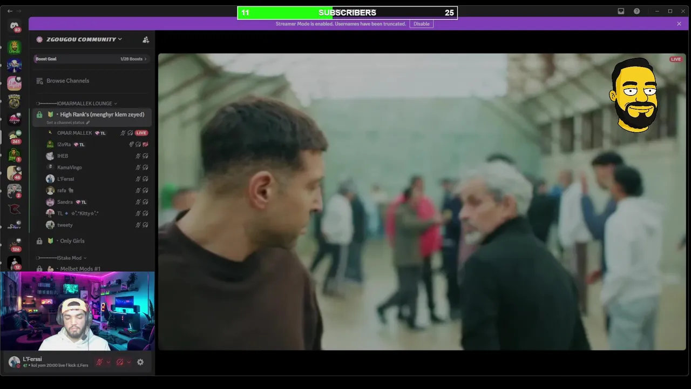The height and width of the screenshot is (389, 691).
Task: Click the Boost Goal progress bar
Action: (91, 59)
